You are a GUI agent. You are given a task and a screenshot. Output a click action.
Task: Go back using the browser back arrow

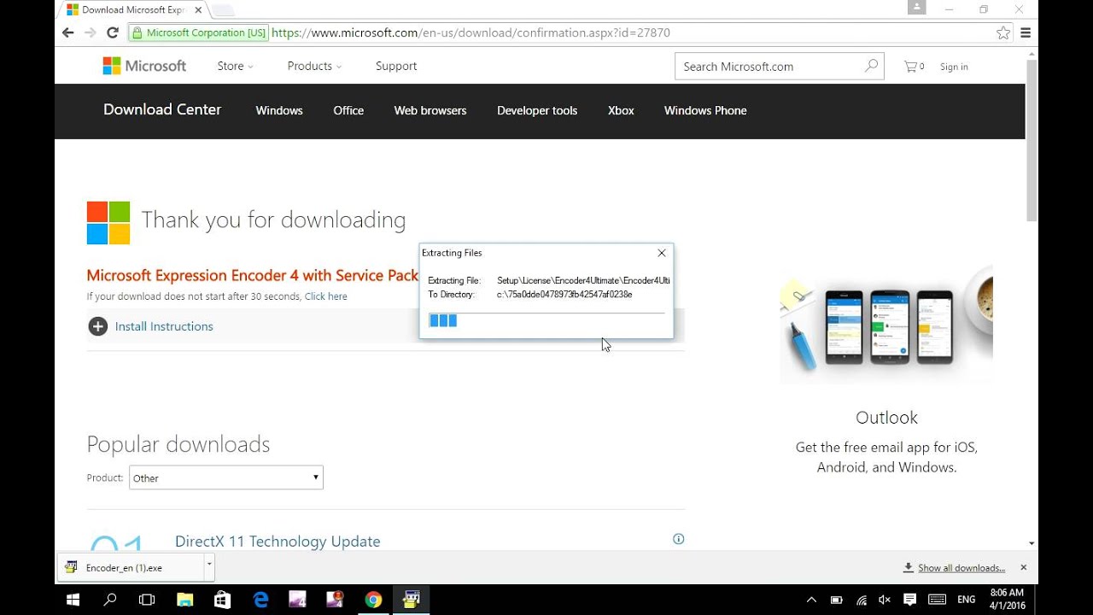pyautogui.click(x=68, y=32)
